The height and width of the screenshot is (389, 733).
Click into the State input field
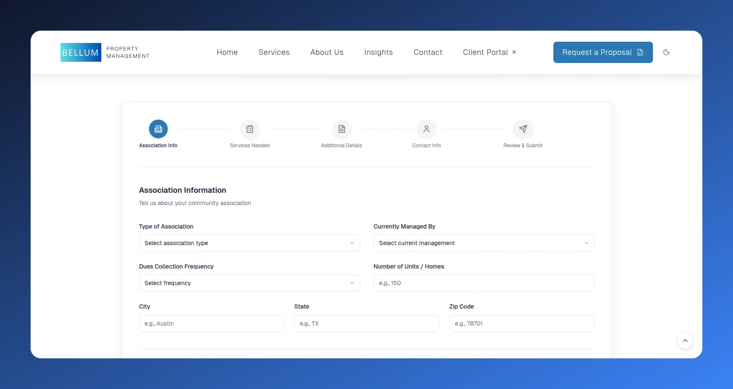[366, 323]
